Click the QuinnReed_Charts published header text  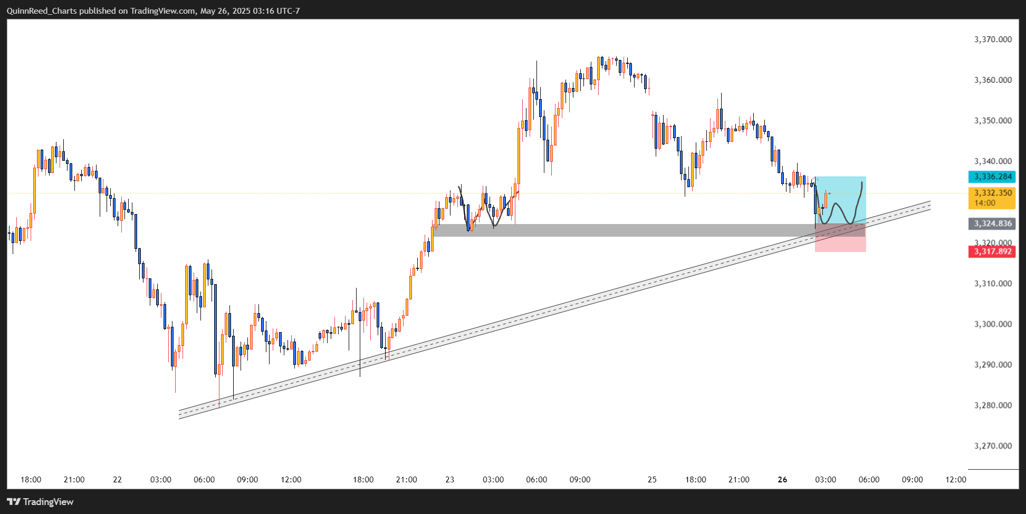(x=153, y=11)
